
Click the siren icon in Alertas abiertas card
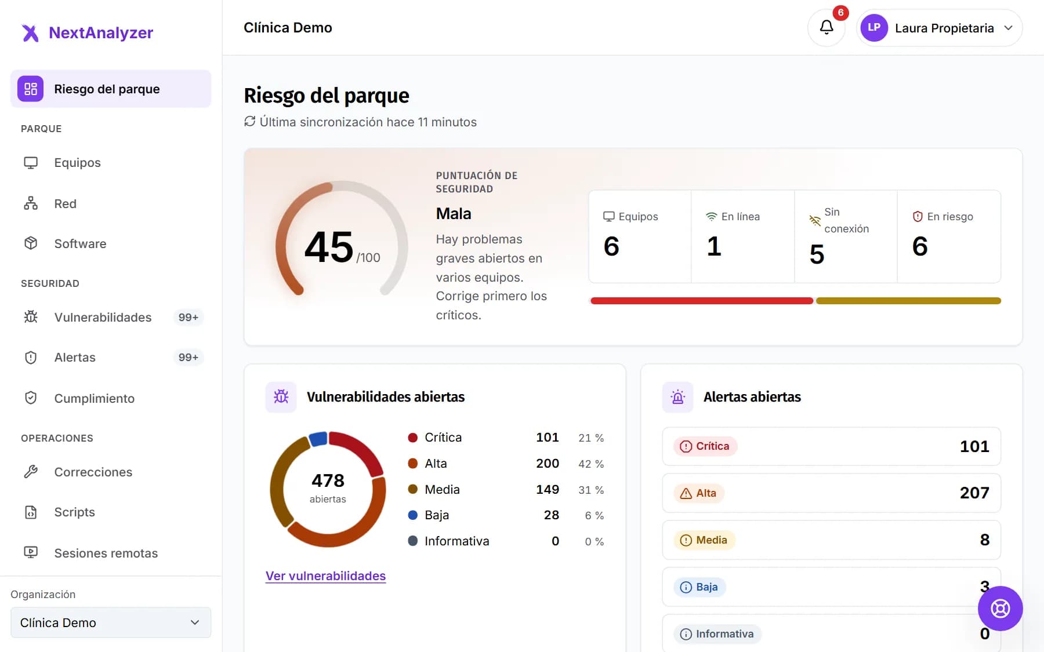(x=677, y=397)
